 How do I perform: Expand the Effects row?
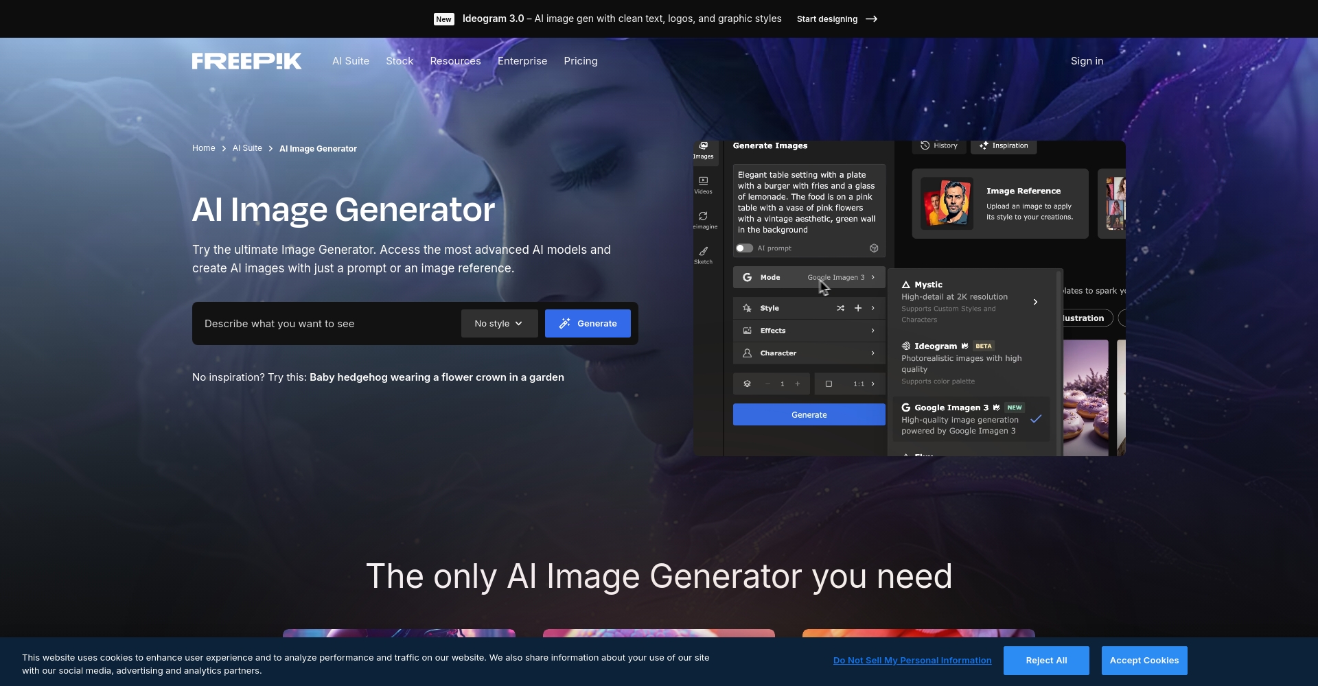pyautogui.click(x=809, y=331)
